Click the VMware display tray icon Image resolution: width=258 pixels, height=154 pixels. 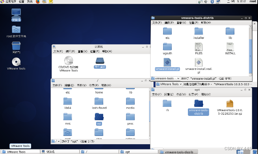[x=218, y=2]
